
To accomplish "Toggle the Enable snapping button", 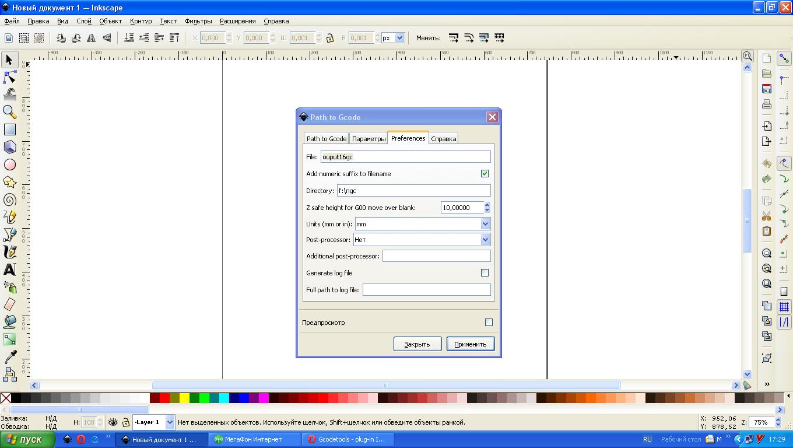I will (x=784, y=59).
